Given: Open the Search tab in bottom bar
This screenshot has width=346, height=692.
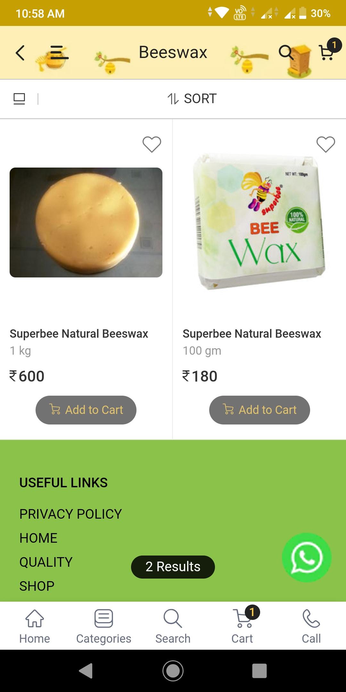Looking at the screenshot, I should [x=173, y=626].
